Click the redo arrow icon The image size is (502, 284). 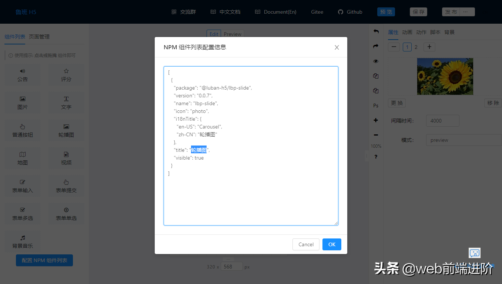(x=376, y=46)
